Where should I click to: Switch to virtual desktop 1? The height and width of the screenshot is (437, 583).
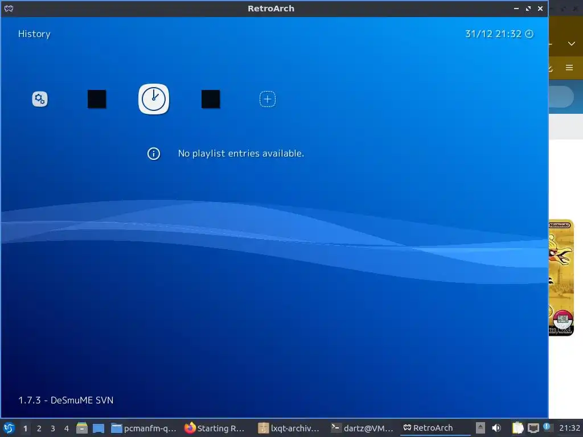(x=25, y=428)
